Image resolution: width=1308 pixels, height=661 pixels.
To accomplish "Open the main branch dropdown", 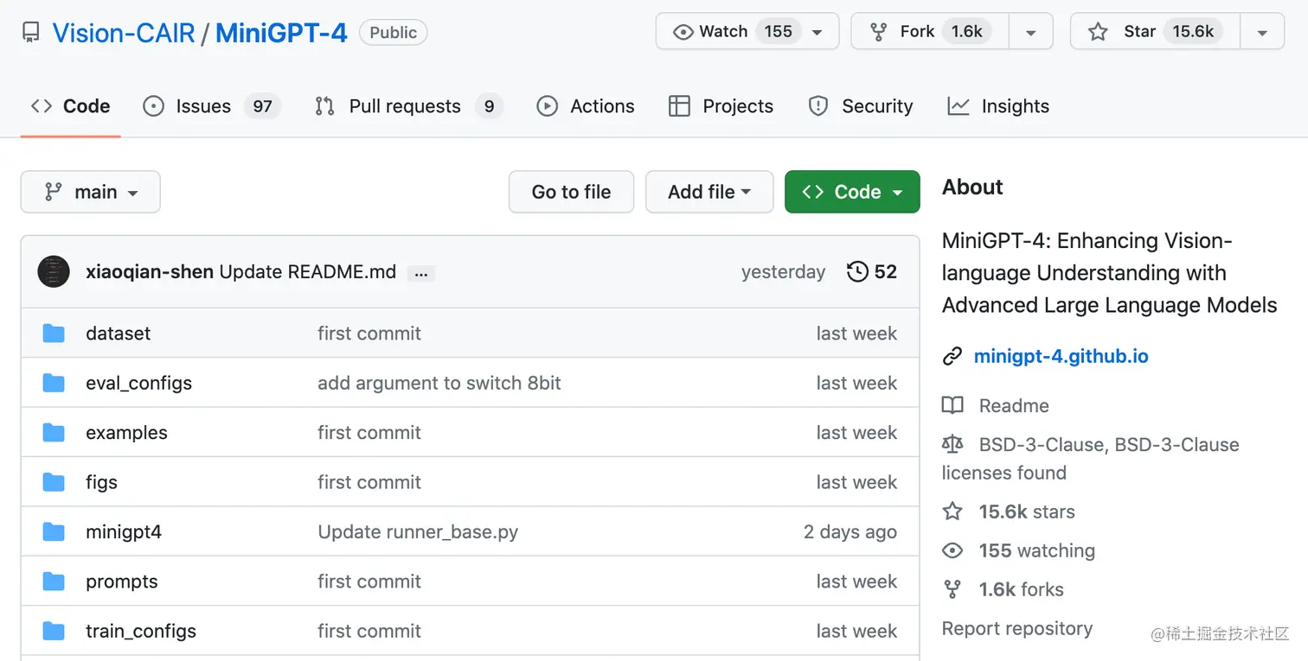I will 91,192.
